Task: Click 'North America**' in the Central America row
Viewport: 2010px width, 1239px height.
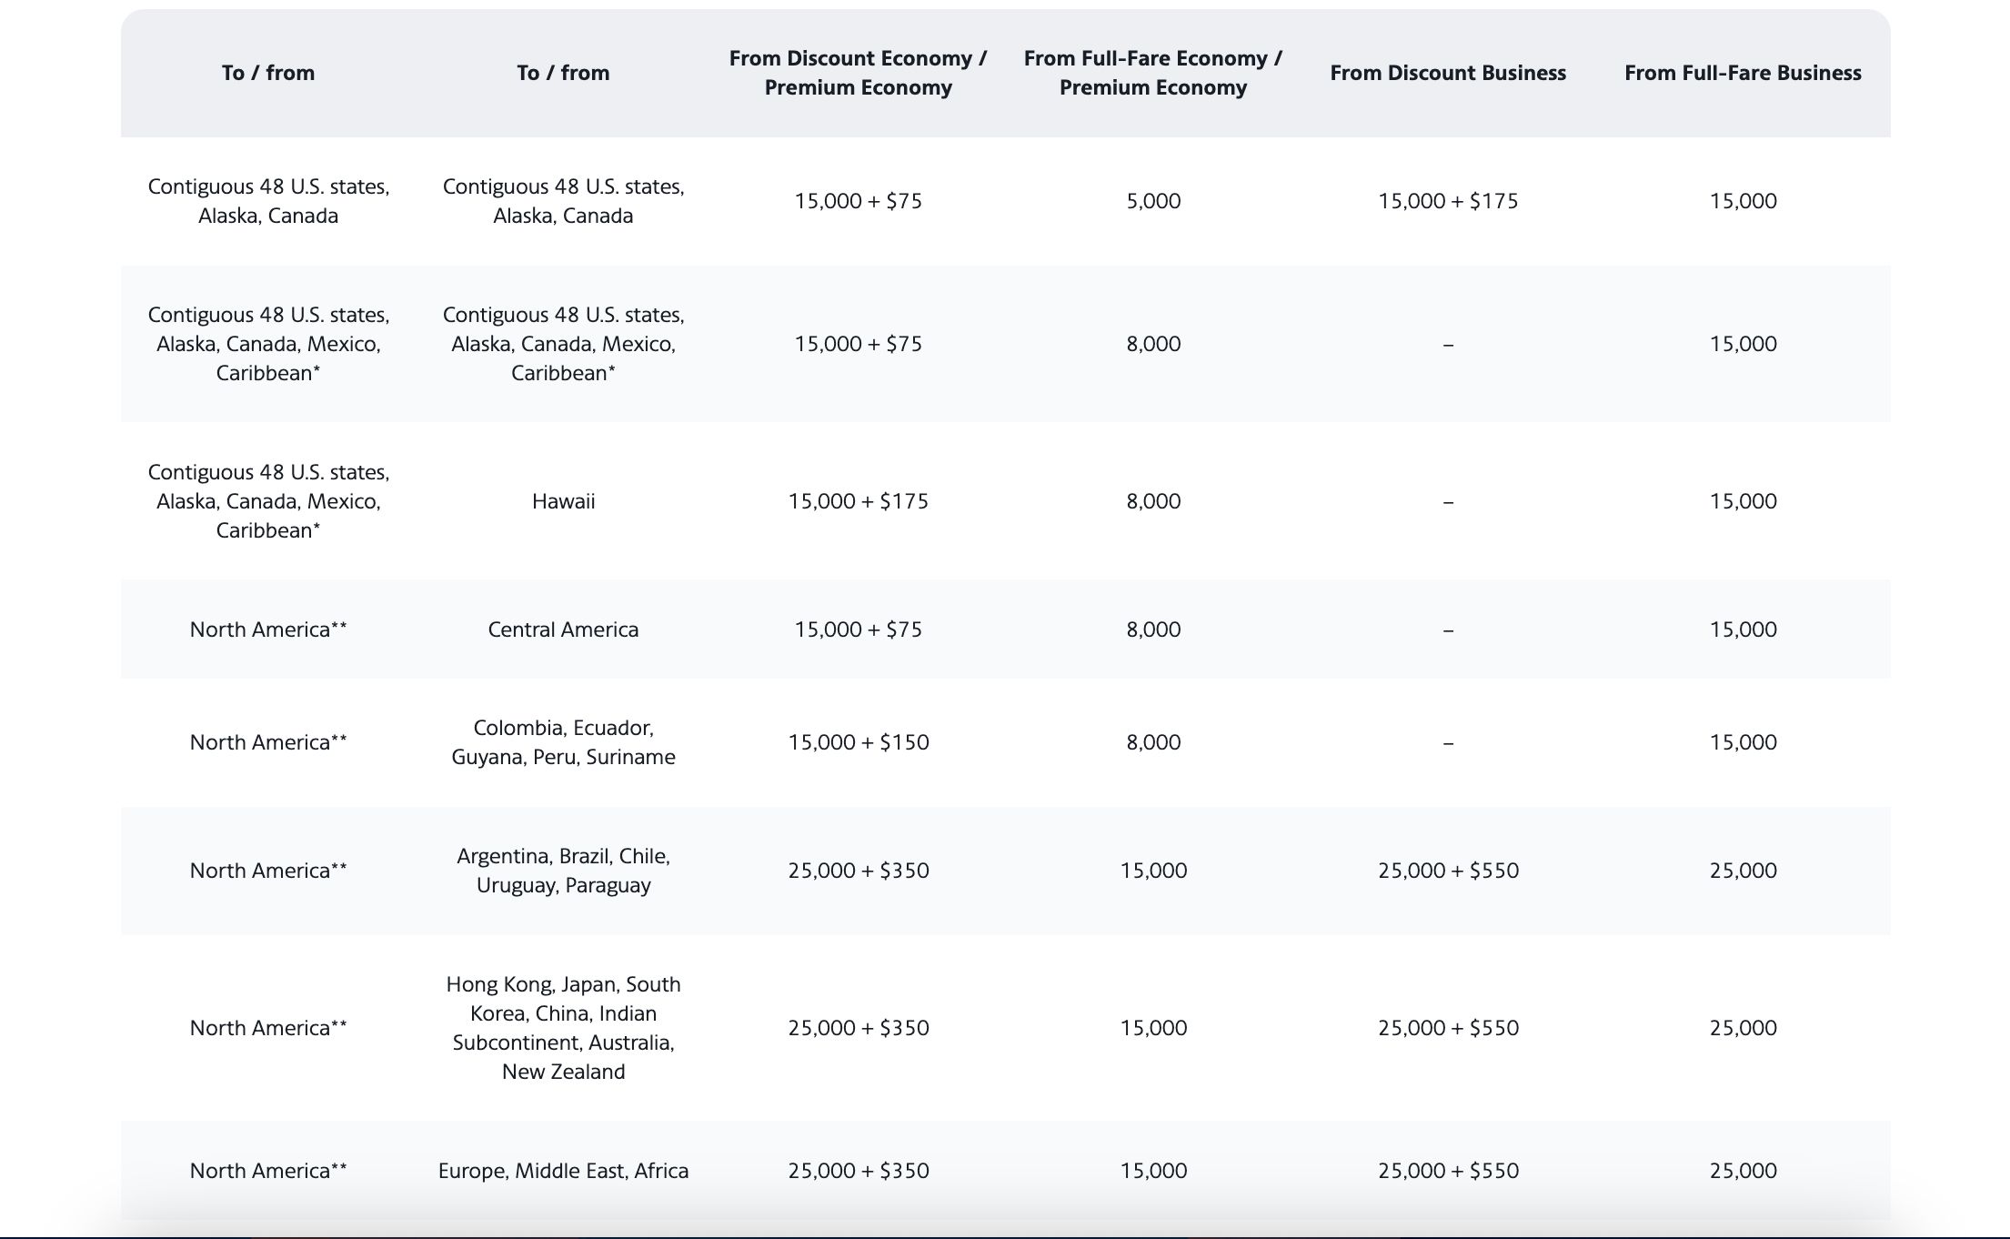Action: (x=268, y=630)
